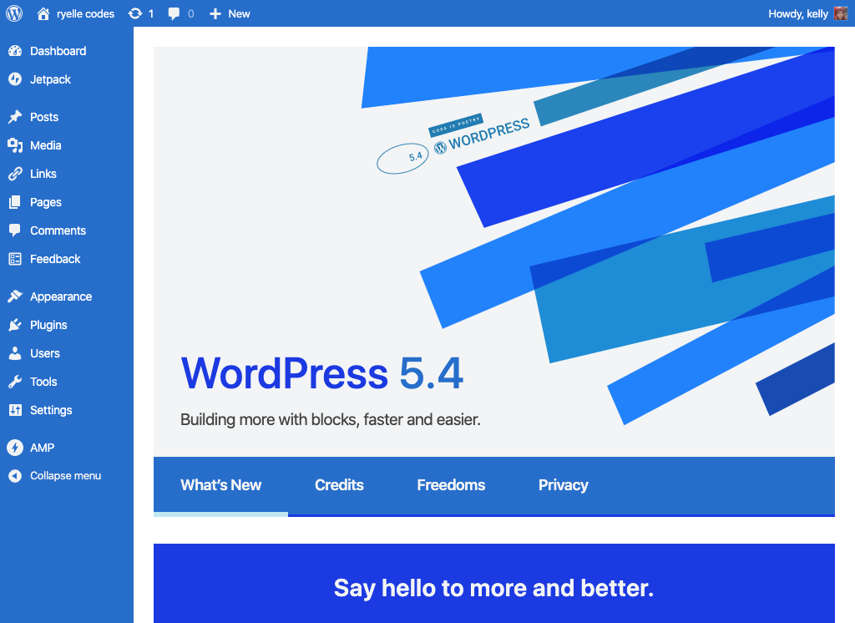The image size is (855, 623).
Task: Click the Collapse menu arrow icon
Action: tap(15, 476)
